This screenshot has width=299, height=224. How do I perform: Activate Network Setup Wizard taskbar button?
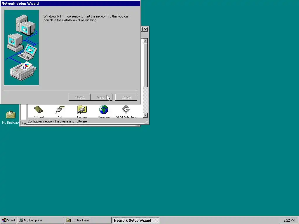tap(136, 220)
